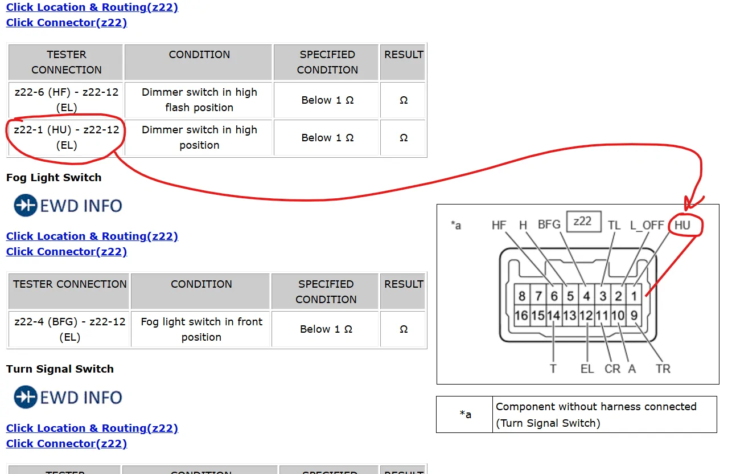732x474 pixels.
Task: Click top Location & Routing(z22) link
Action: click(x=92, y=7)
